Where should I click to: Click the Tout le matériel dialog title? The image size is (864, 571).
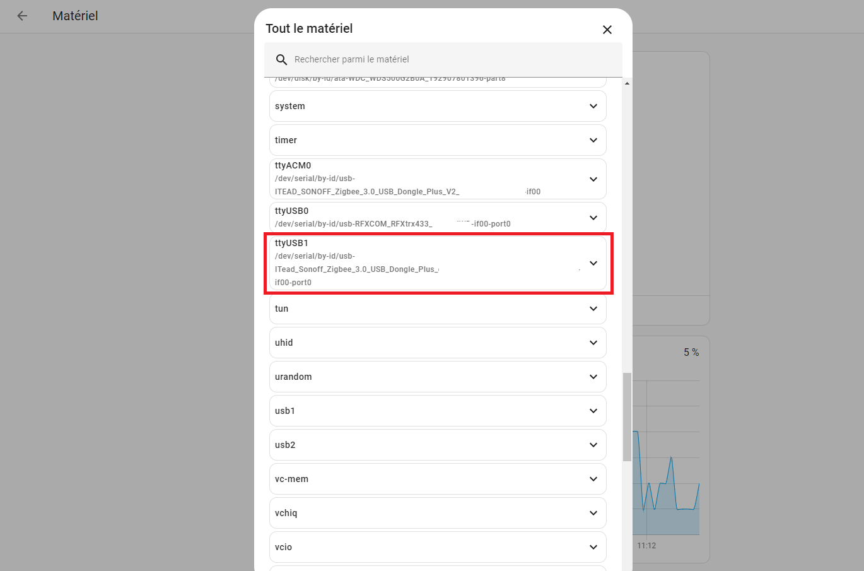coord(309,28)
